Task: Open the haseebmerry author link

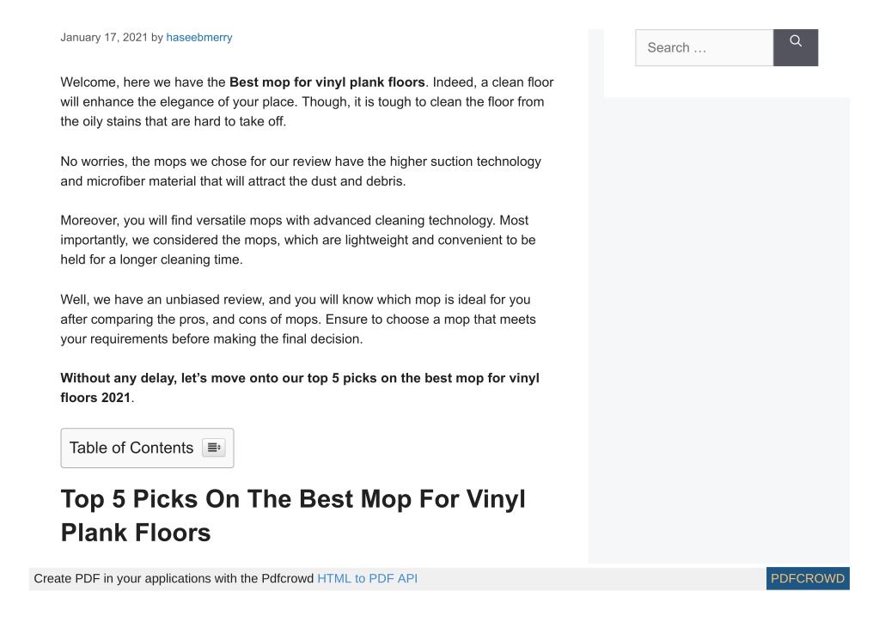Action: (199, 38)
